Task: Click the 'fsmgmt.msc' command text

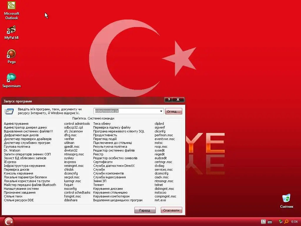Action: tap(73, 196)
